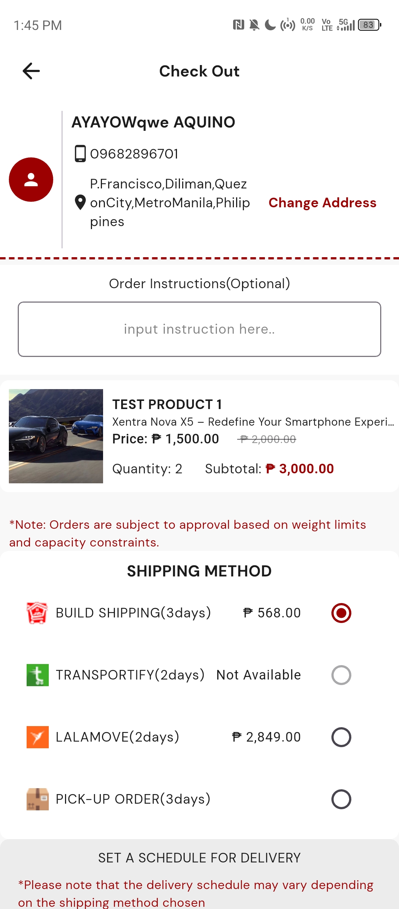Tap the orange Lalamove logo

[37, 737]
